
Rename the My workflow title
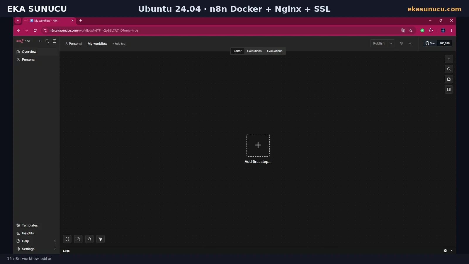pyautogui.click(x=98, y=44)
